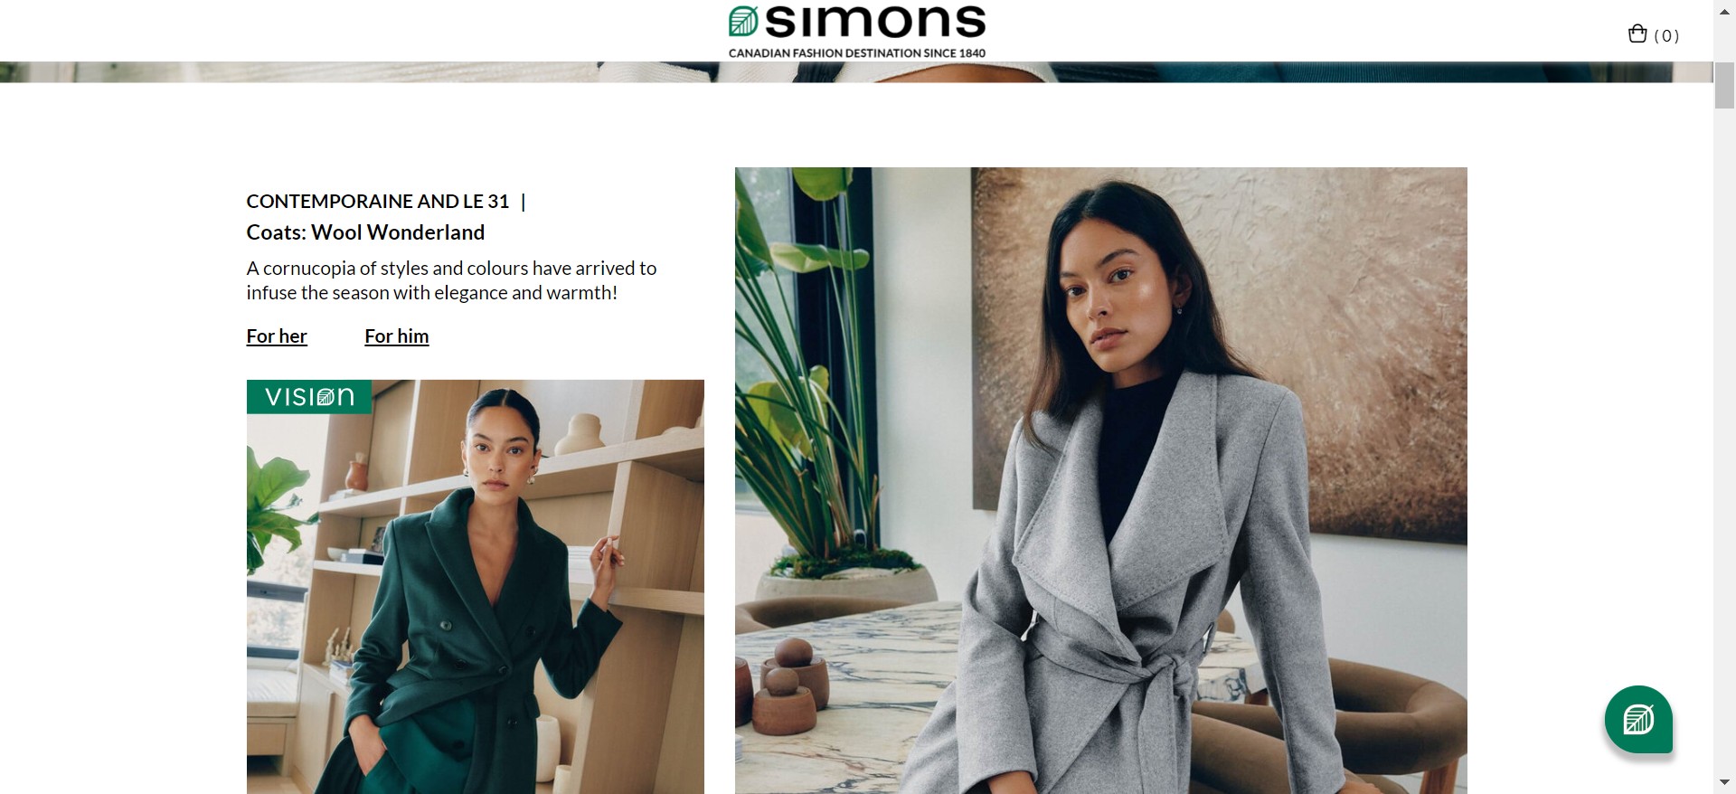Select the grey wrap coat photo
This screenshot has height=794, width=1736.
1101,480
